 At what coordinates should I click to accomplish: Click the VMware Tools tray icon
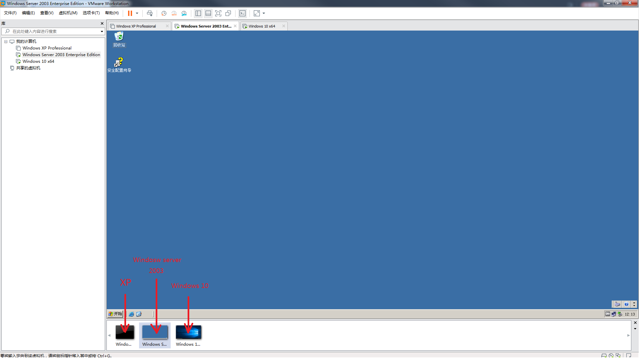(608, 314)
